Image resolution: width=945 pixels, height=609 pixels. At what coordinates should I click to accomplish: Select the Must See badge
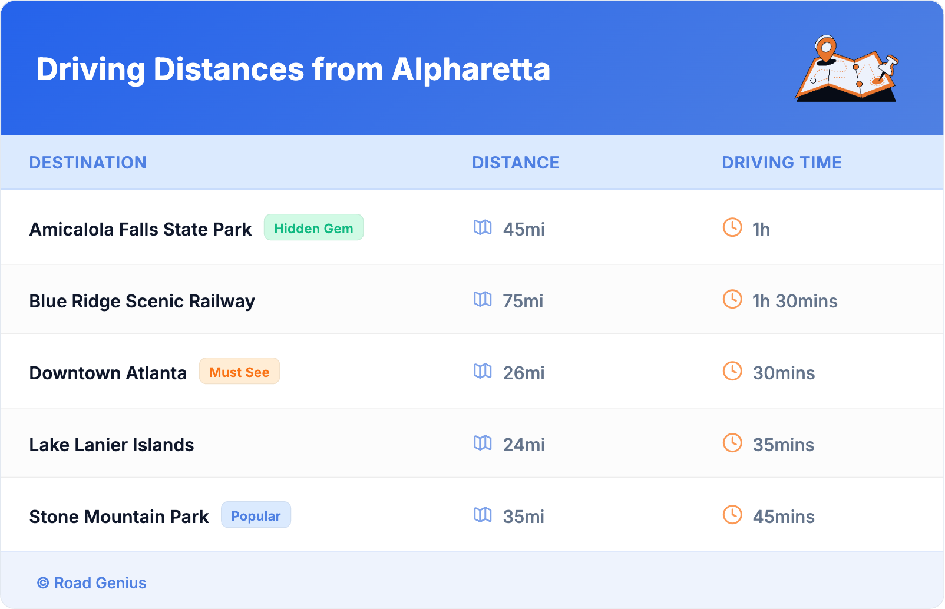pyautogui.click(x=239, y=372)
